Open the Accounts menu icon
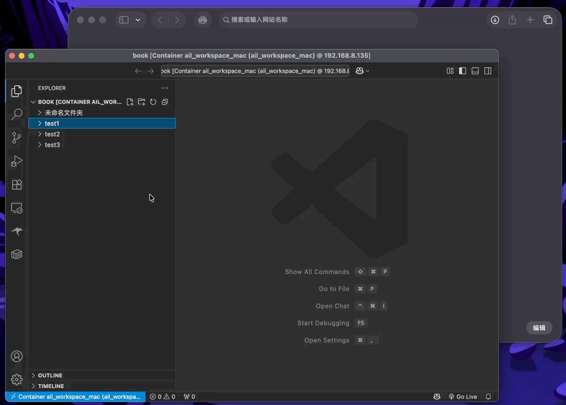 click(x=17, y=356)
